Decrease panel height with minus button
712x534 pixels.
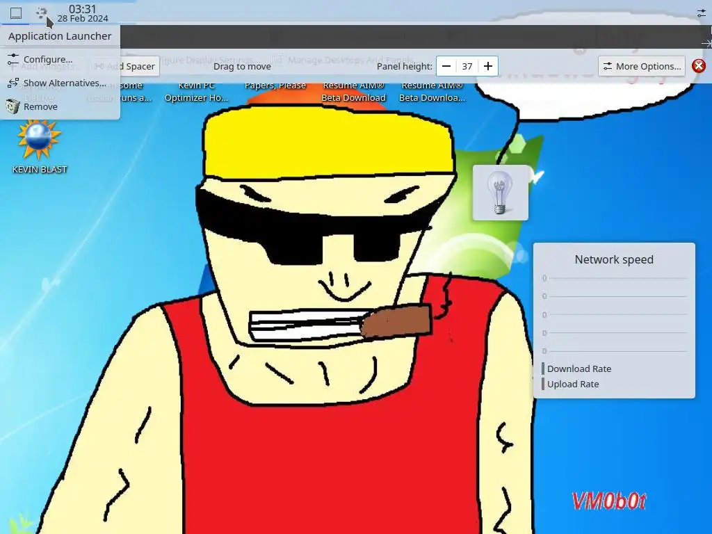446,66
